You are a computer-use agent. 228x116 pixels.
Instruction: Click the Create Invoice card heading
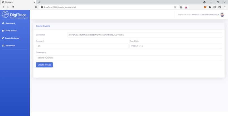pos(43,26)
